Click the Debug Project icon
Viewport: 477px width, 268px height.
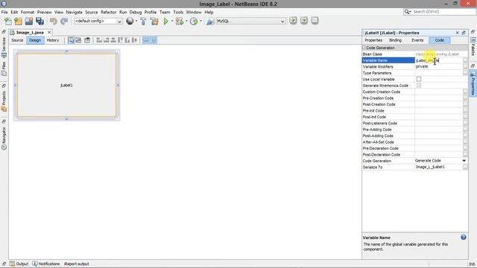coord(180,21)
